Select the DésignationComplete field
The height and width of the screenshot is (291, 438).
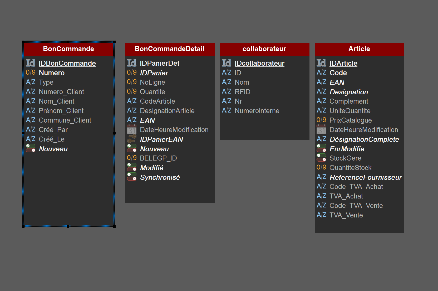click(x=364, y=139)
